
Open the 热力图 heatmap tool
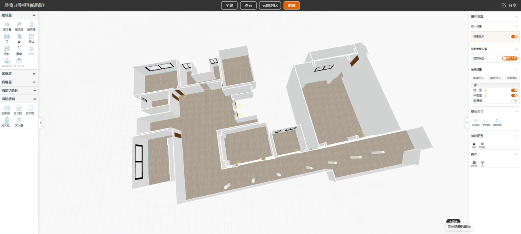pos(474,164)
